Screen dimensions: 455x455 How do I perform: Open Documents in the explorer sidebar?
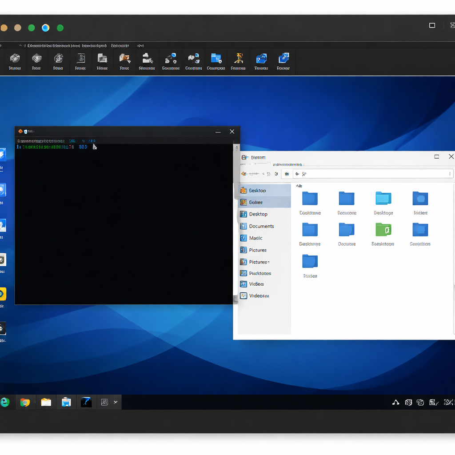coord(261,226)
